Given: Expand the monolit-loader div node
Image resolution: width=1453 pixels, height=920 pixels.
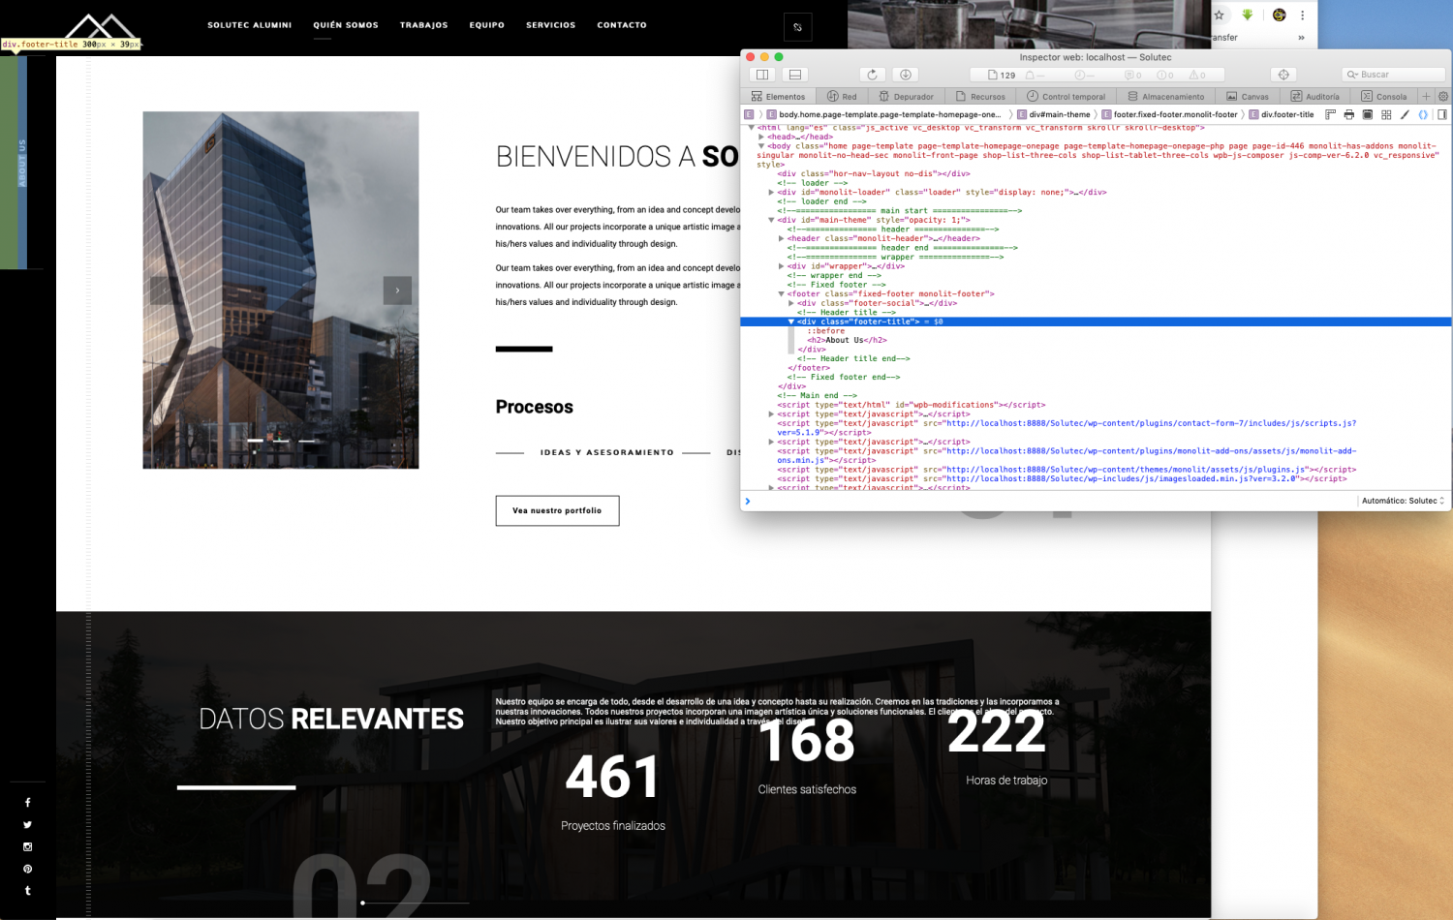Looking at the screenshot, I should point(771,192).
